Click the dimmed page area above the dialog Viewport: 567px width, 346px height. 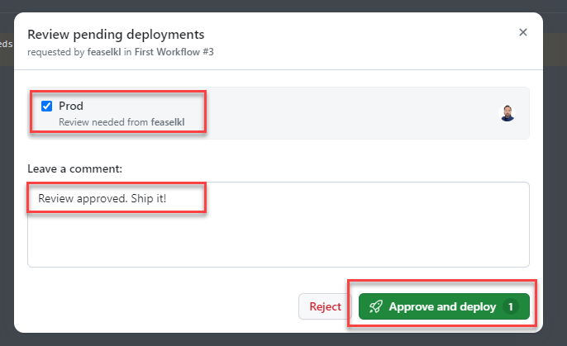[x=281, y=5]
